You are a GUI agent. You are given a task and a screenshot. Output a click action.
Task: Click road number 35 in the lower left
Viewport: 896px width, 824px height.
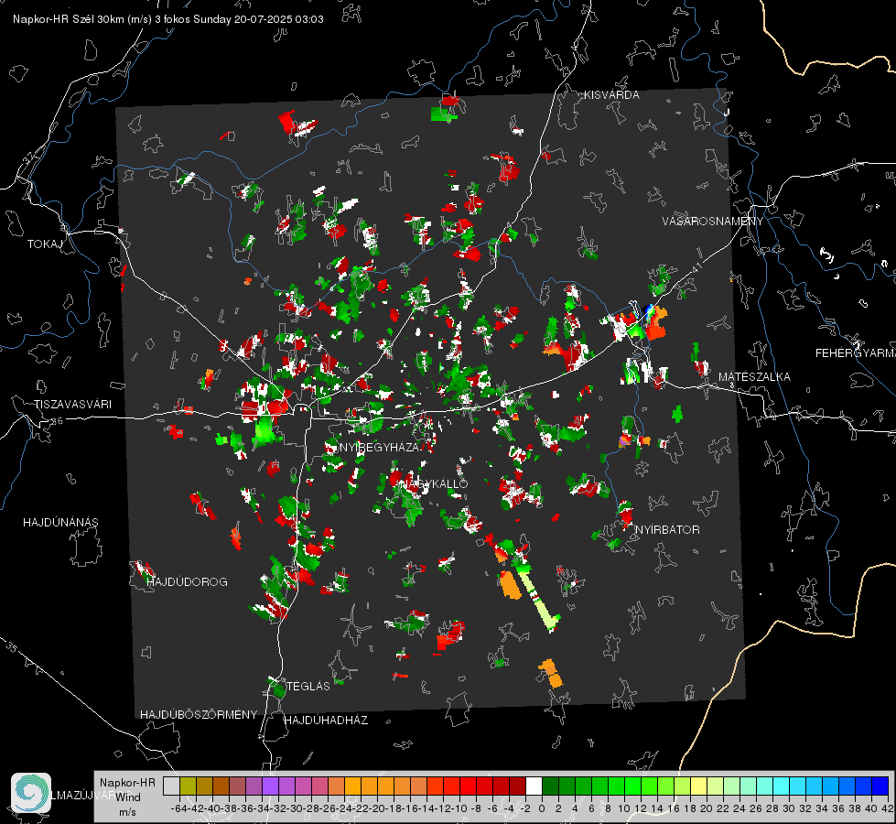point(12,646)
